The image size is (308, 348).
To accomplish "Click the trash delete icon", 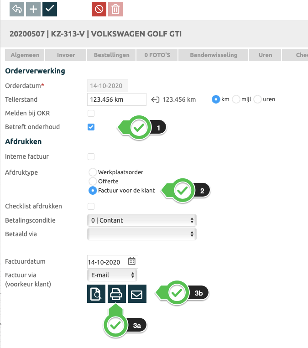I will (x=115, y=9).
